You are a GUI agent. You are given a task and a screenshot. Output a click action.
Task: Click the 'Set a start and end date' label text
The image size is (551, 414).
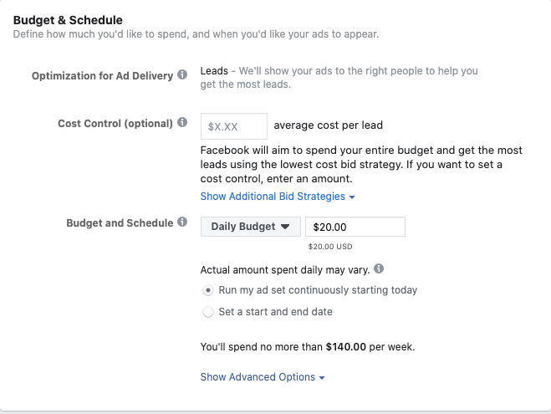coord(276,312)
